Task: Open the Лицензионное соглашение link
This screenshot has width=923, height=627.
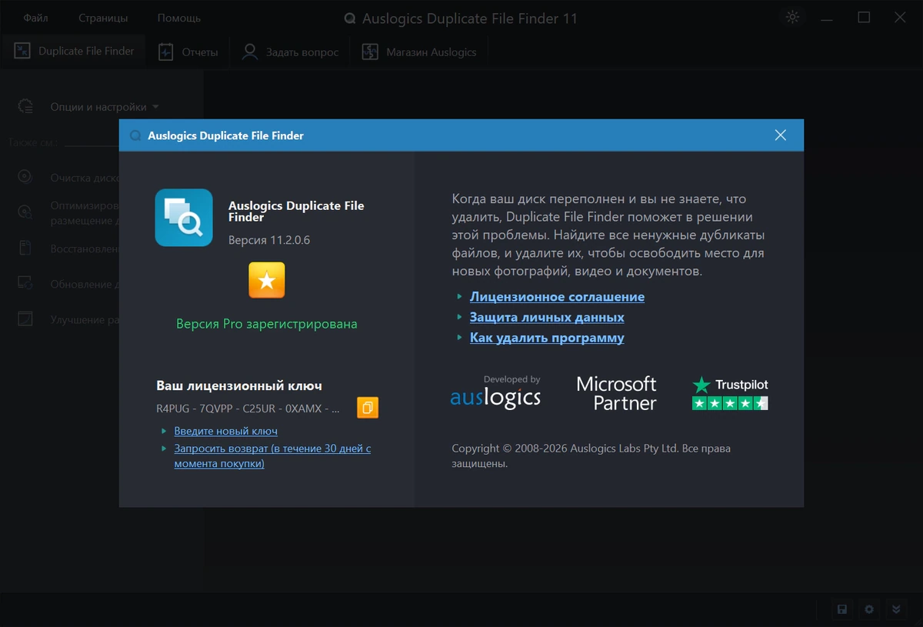Action: (557, 296)
